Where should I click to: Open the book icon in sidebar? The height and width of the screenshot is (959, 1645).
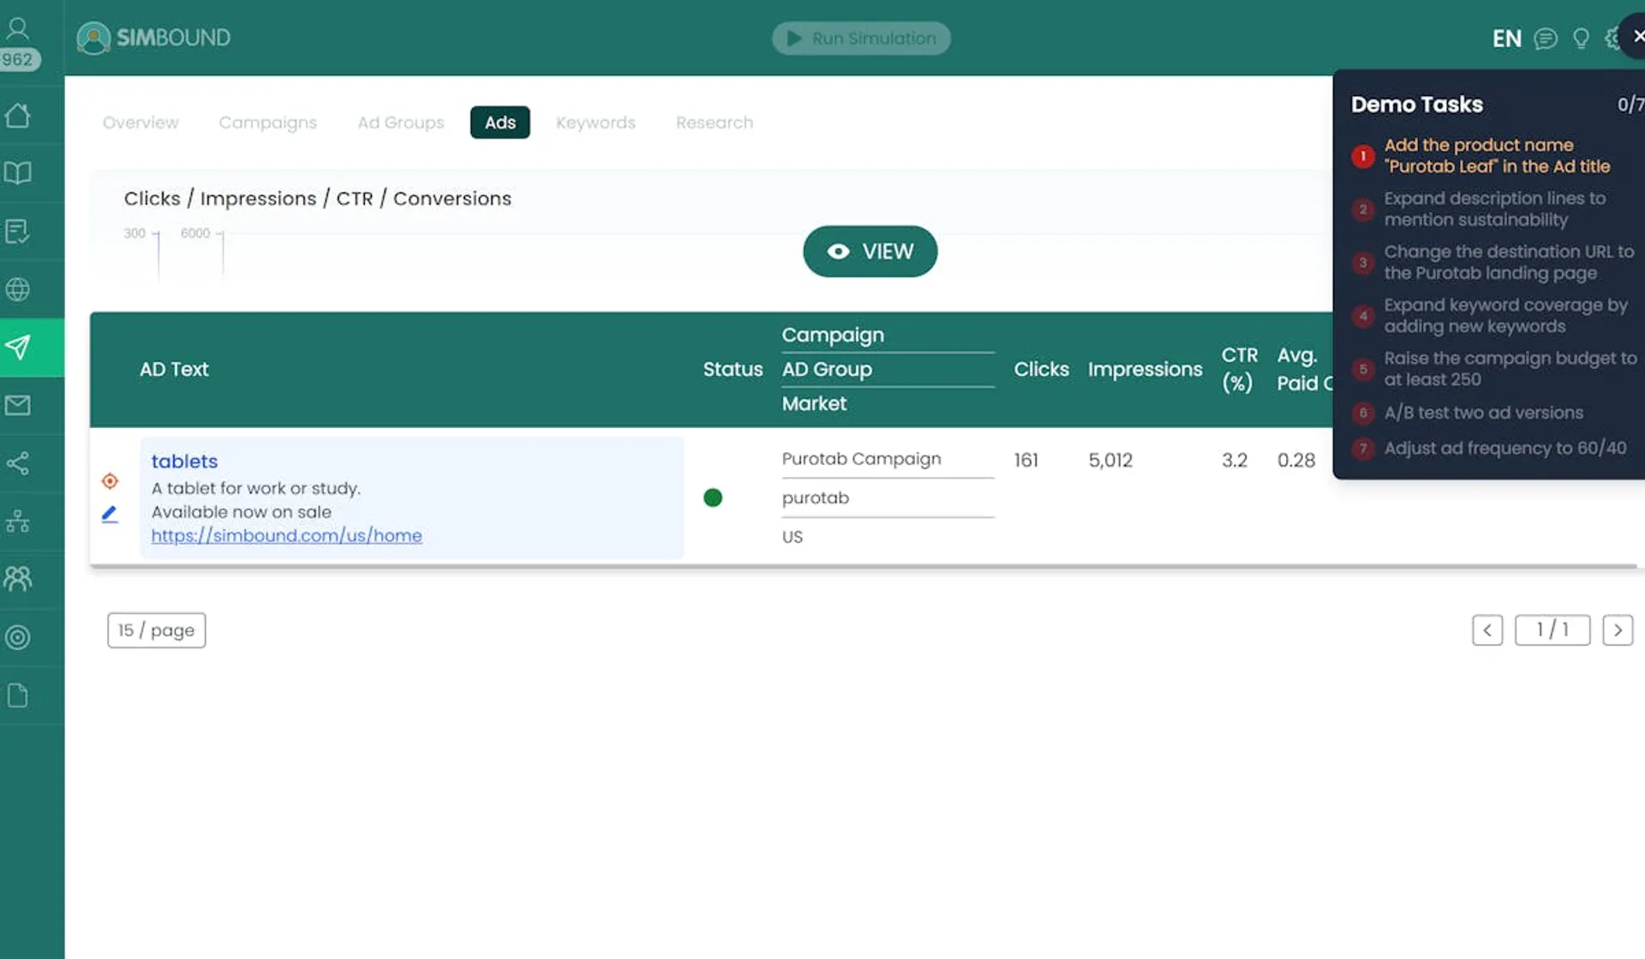[18, 173]
